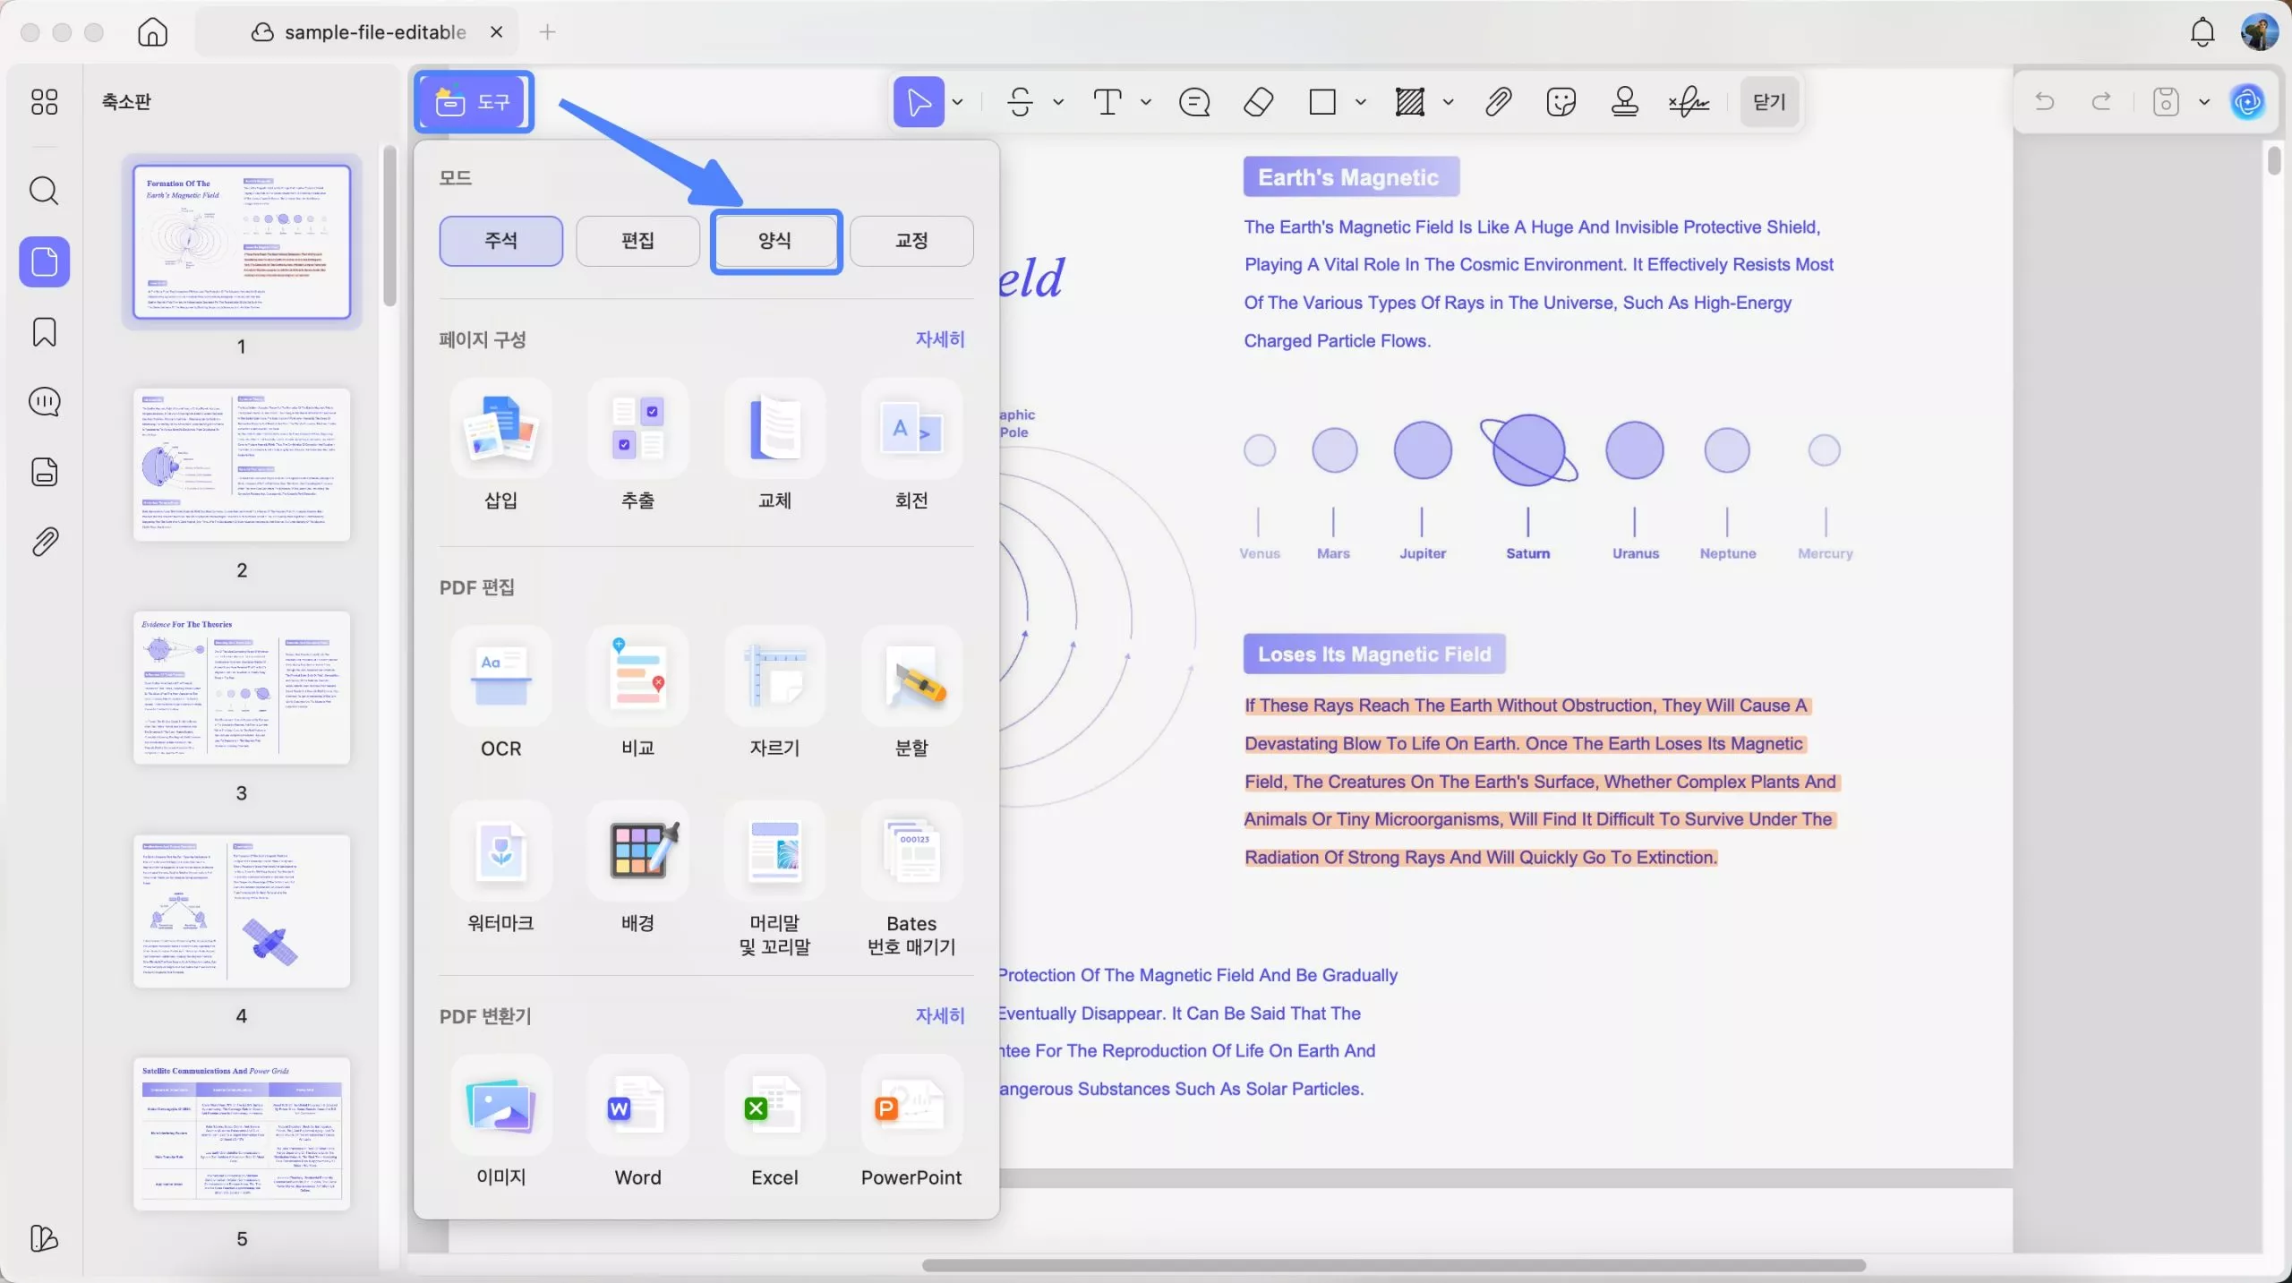This screenshot has height=1283, width=2292.
Task: Open the 비교 (Compare) tool
Action: (x=637, y=693)
